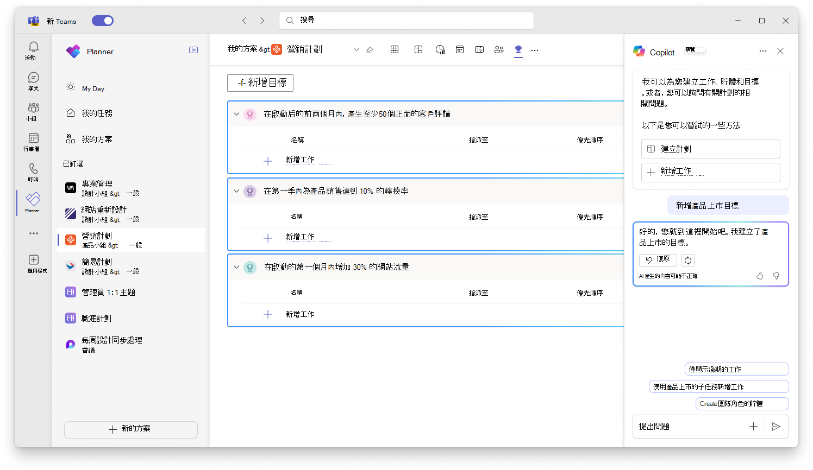Collapse the 10% 的轉換率 goal

236,191
